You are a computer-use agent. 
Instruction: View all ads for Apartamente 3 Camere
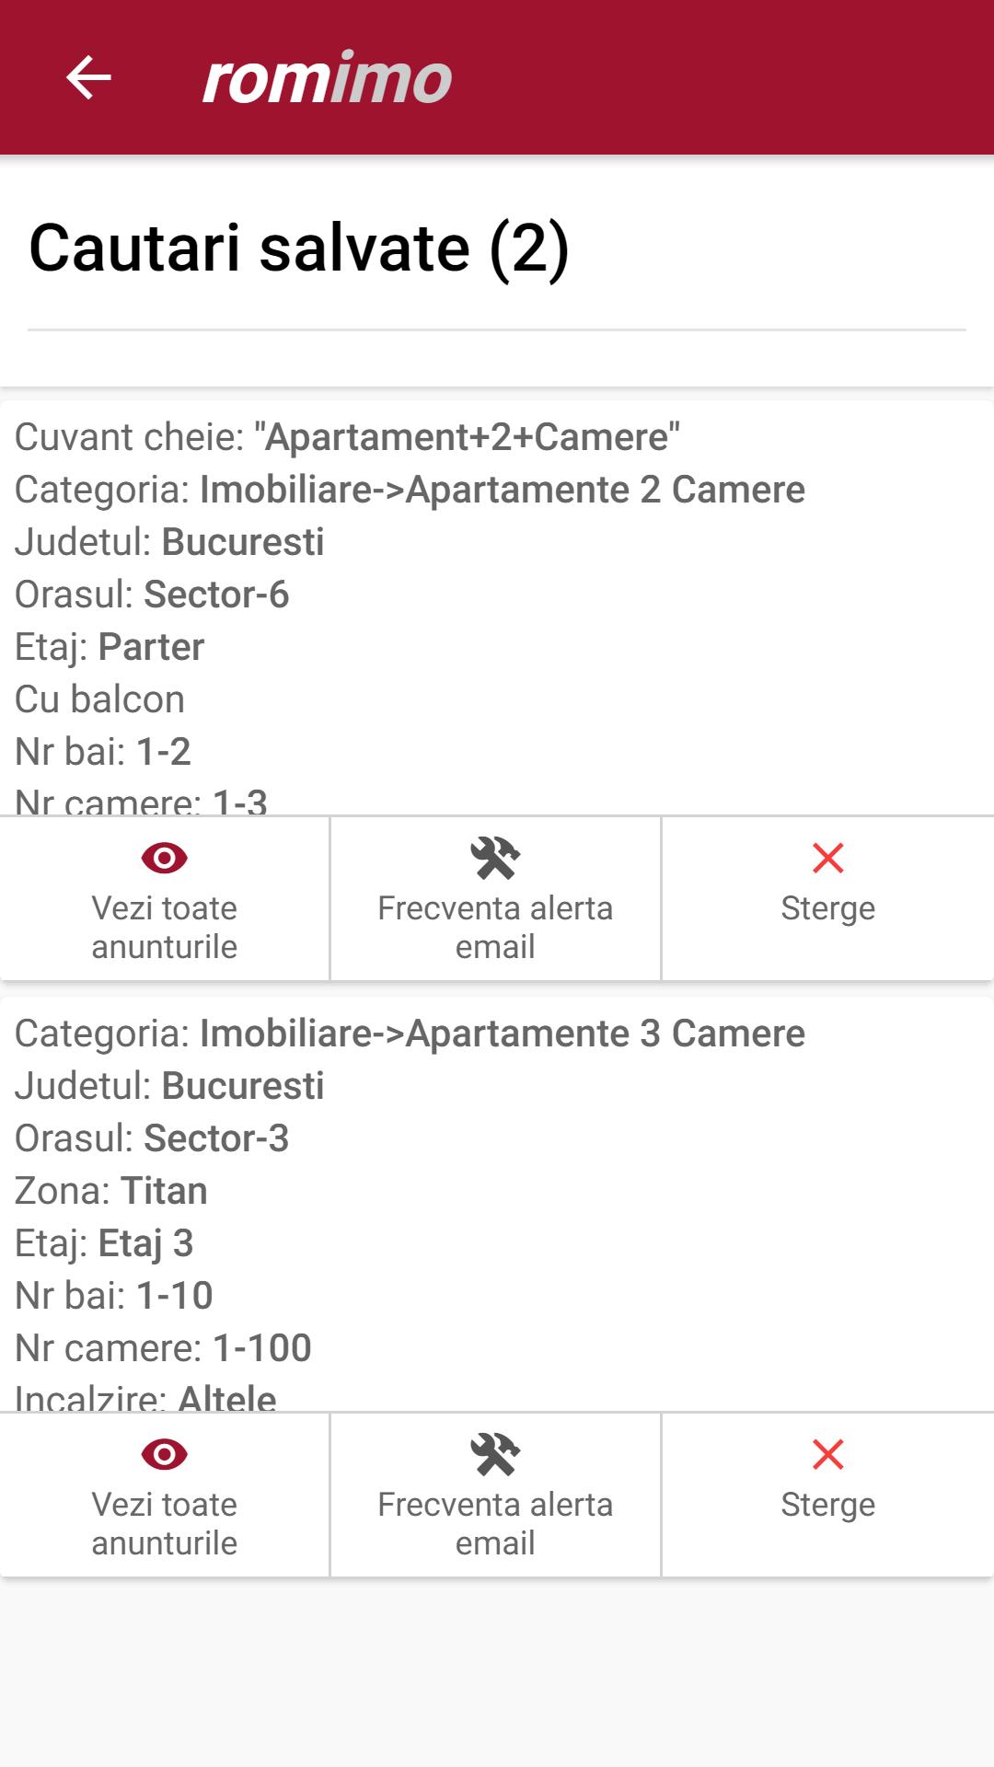(165, 1522)
